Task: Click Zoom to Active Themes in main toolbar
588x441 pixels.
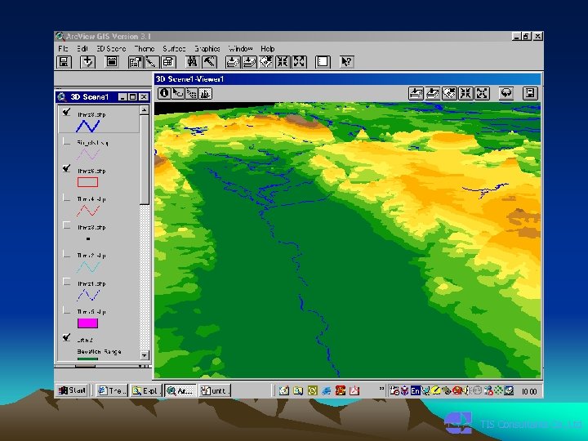Action: (249, 62)
